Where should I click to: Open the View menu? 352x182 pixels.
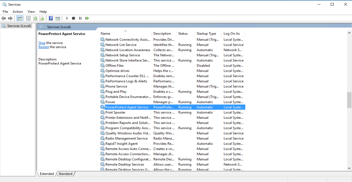(x=31, y=12)
